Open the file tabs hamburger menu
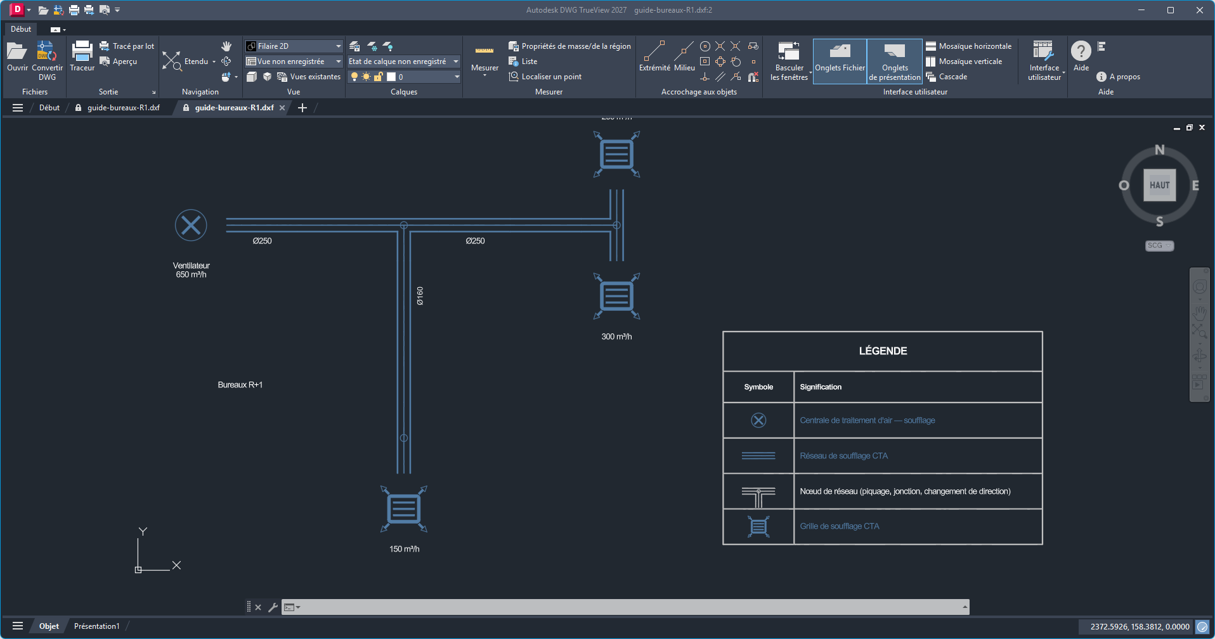 [18, 108]
